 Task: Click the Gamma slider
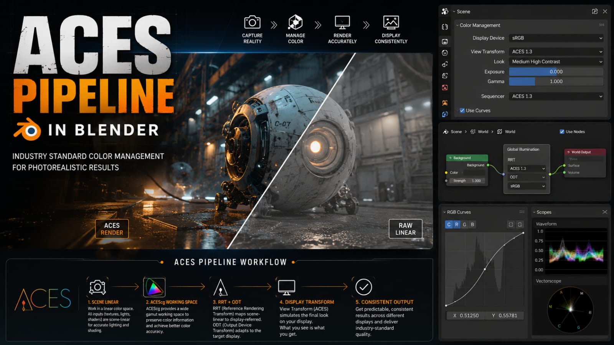click(x=556, y=81)
